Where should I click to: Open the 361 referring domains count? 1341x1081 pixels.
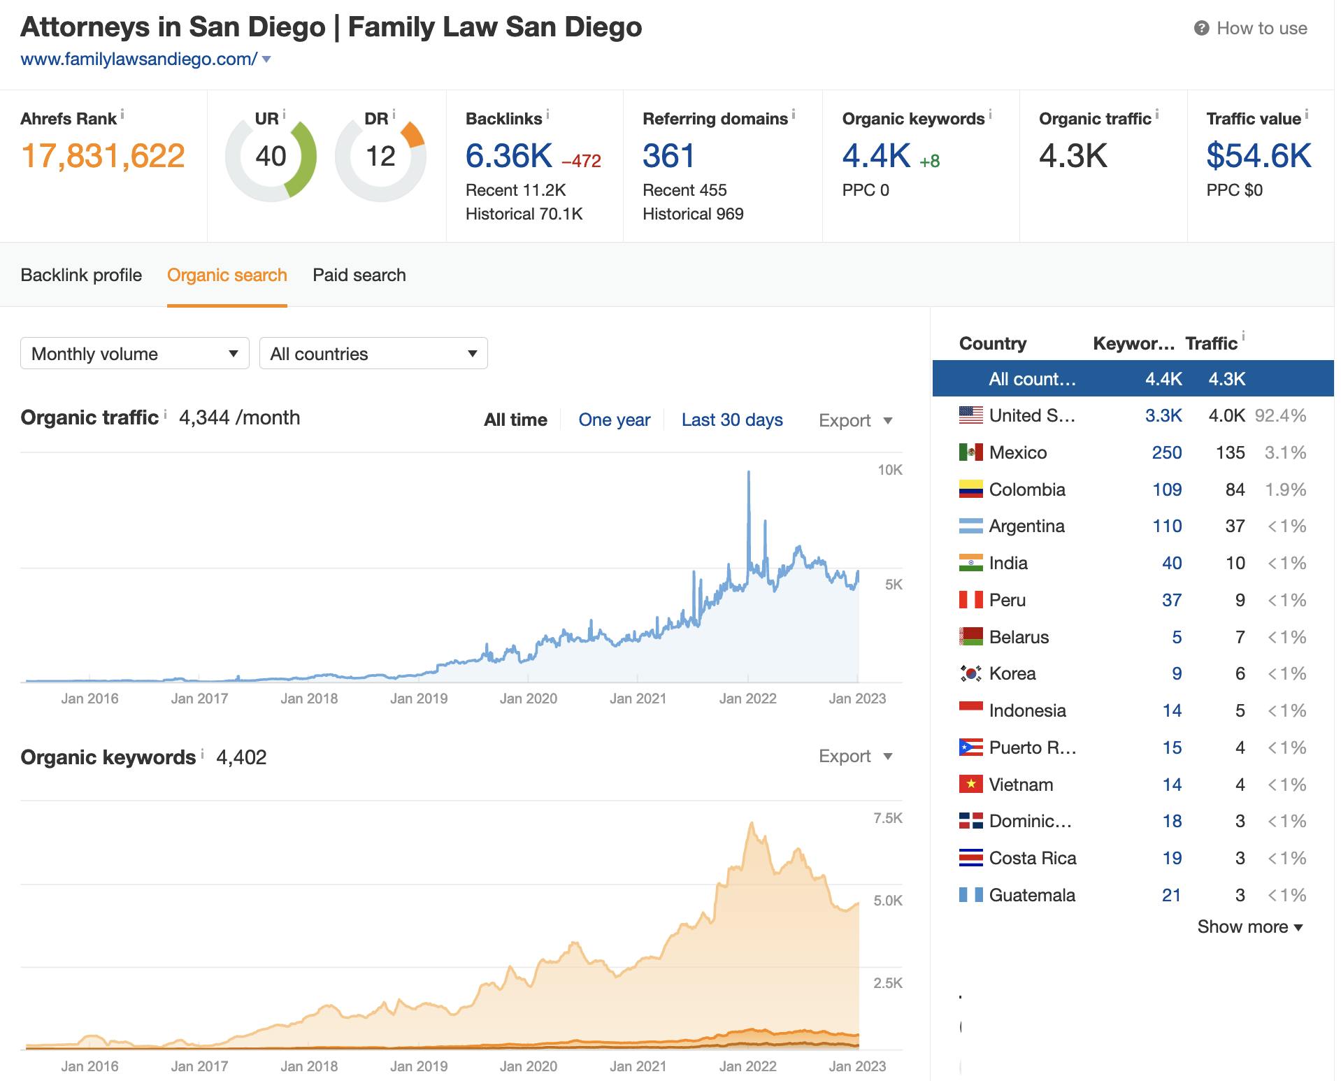[668, 156]
